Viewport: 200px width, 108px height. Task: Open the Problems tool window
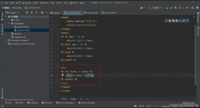pyautogui.click(x=32, y=103)
